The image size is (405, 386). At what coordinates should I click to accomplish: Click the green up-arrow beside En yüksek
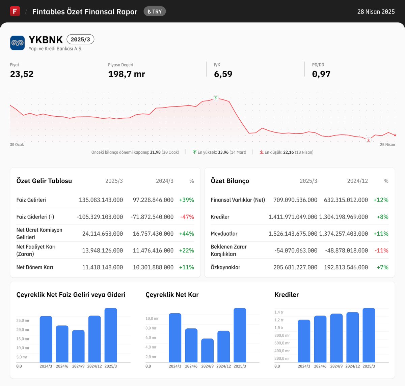pyautogui.click(x=194, y=152)
